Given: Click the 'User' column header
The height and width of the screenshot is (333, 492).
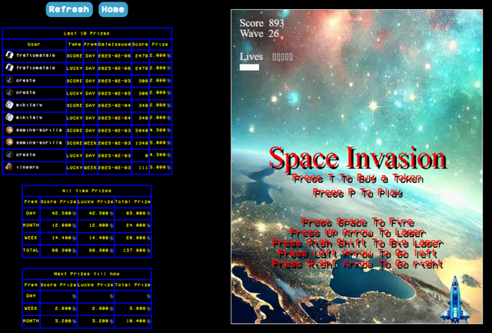Looking at the screenshot, I should (x=34, y=45).
